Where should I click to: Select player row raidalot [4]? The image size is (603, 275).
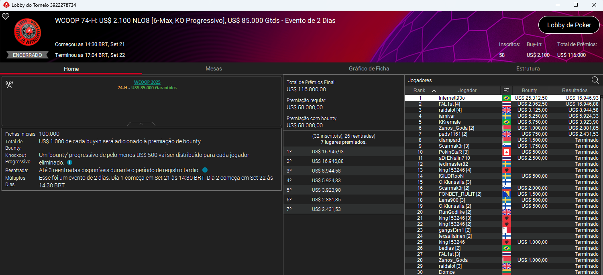(x=502, y=110)
